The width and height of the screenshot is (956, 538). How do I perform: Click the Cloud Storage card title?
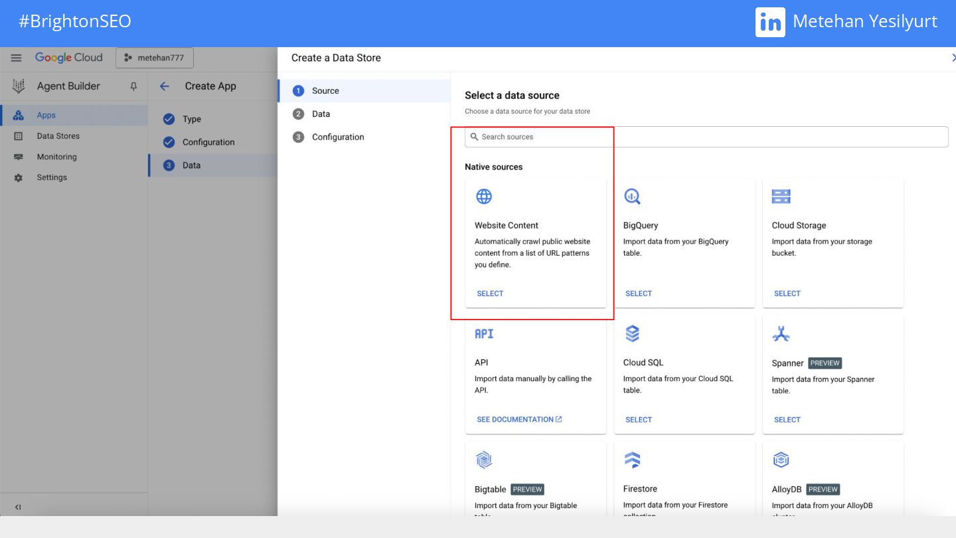(799, 225)
